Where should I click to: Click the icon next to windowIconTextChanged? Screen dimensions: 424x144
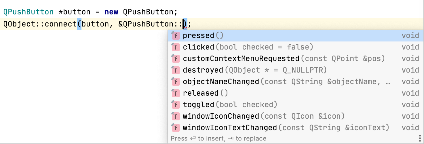(176, 128)
